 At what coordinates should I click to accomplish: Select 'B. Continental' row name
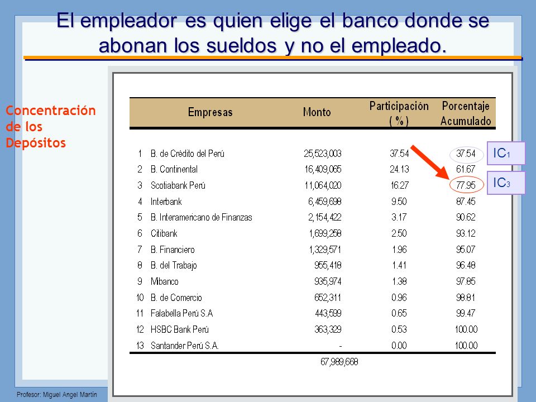pos(174,169)
